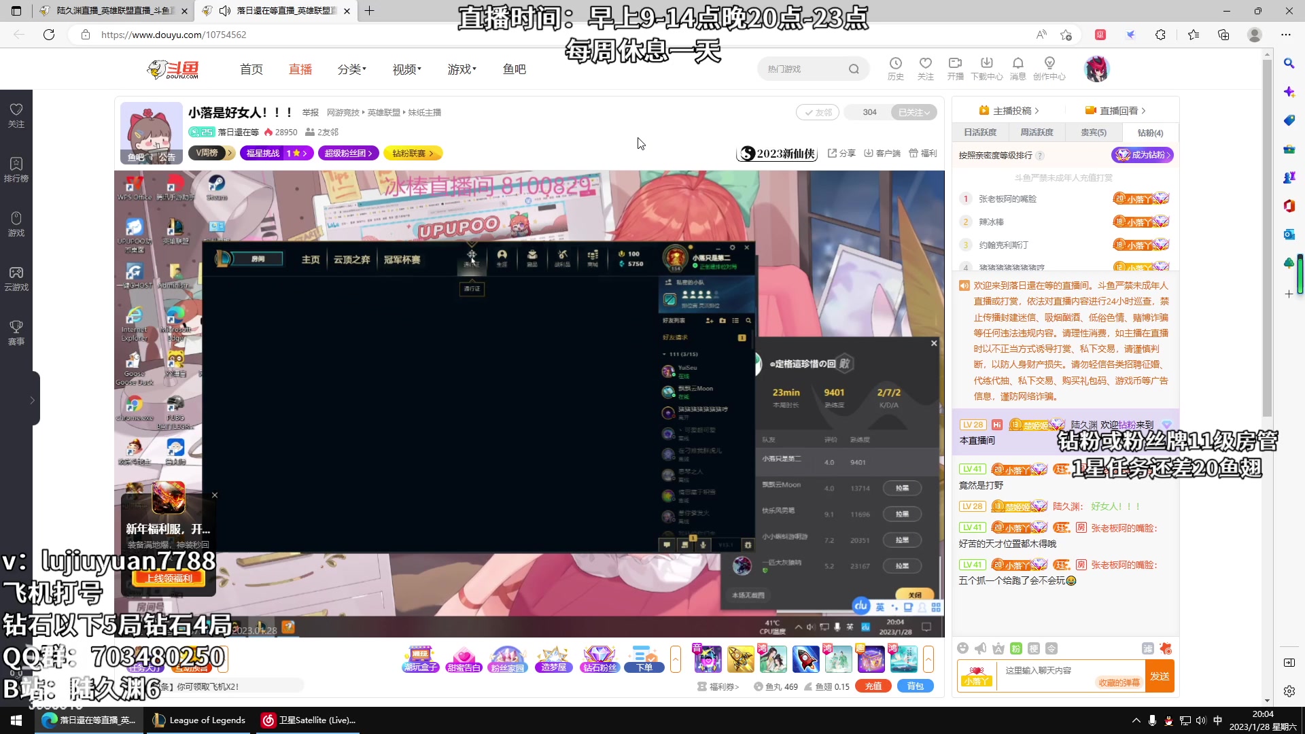The width and height of the screenshot is (1305, 734).
Task: Go to the 直播 nav item
Action: point(300,69)
